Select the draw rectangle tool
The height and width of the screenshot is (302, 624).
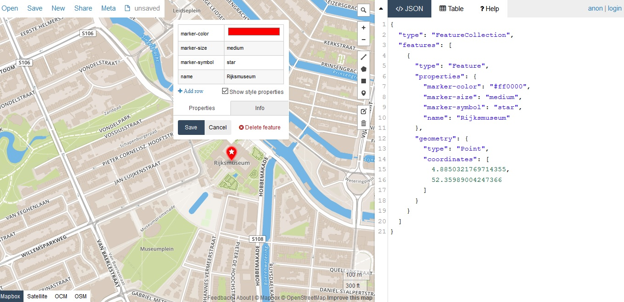[x=364, y=81]
